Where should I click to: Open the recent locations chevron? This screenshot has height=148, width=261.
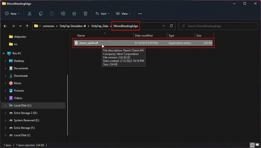coord(20,26)
